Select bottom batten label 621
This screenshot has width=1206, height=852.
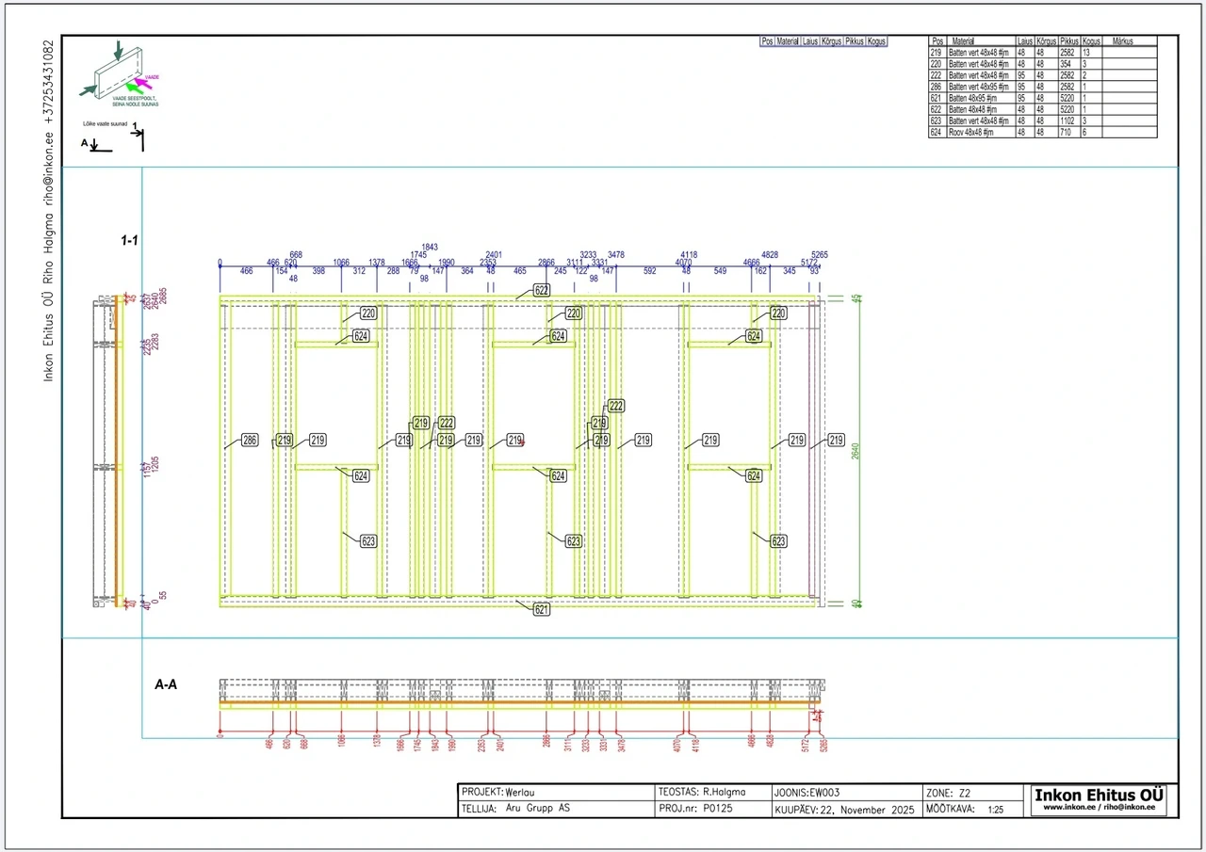point(542,609)
